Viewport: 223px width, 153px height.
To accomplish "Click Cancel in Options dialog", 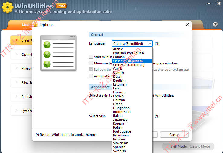I will click(174, 135).
